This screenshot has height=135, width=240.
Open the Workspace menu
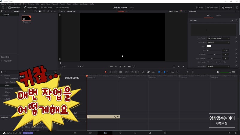pos(84,4)
